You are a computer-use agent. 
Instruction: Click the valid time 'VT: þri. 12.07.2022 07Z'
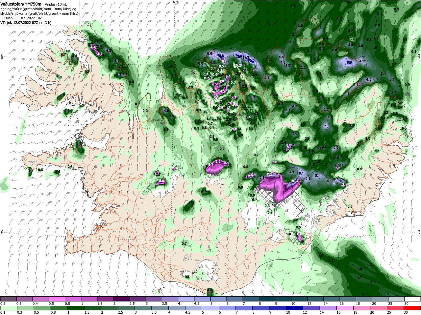coord(19,23)
